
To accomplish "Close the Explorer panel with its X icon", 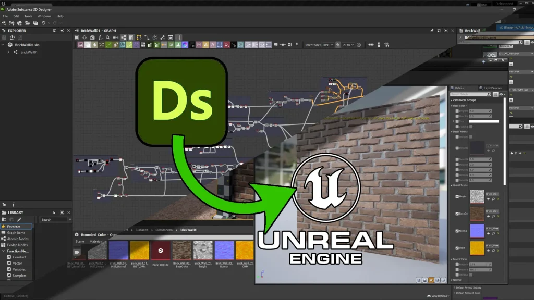I will (x=69, y=31).
